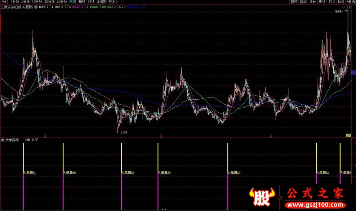
Task: Select the 分时 intraday tab
Action: pos(5,2)
